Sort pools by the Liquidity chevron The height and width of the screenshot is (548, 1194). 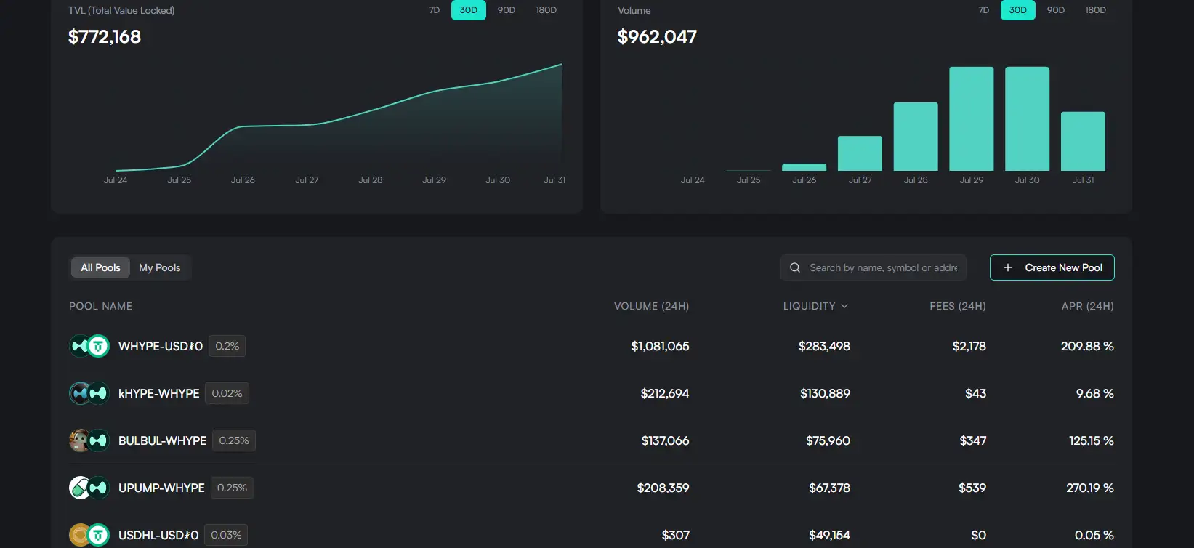tap(844, 306)
